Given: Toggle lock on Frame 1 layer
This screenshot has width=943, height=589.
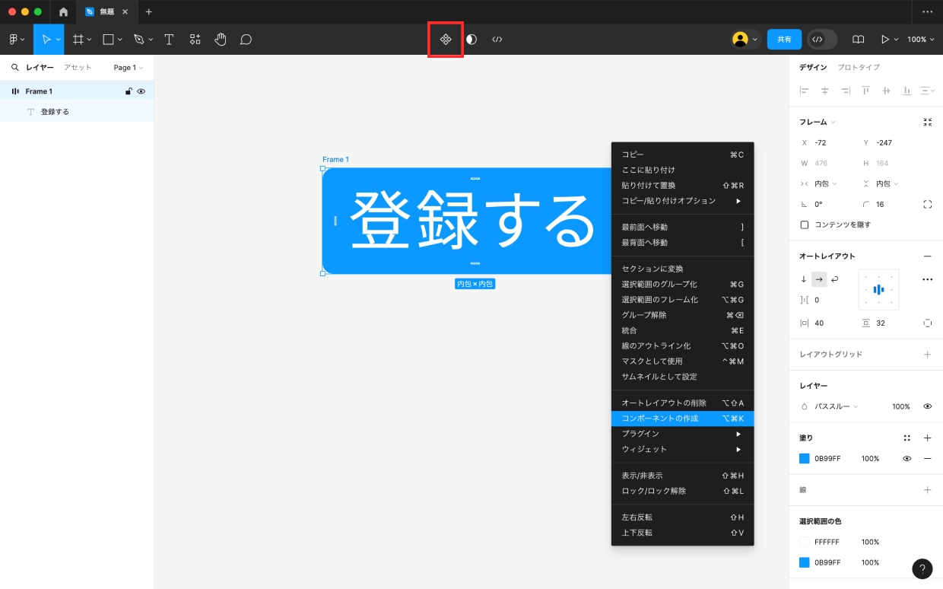Looking at the screenshot, I should [129, 91].
